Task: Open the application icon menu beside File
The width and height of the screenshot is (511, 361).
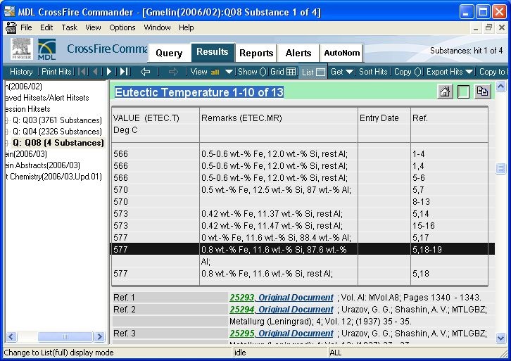Action: pyautogui.click(x=11, y=27)
